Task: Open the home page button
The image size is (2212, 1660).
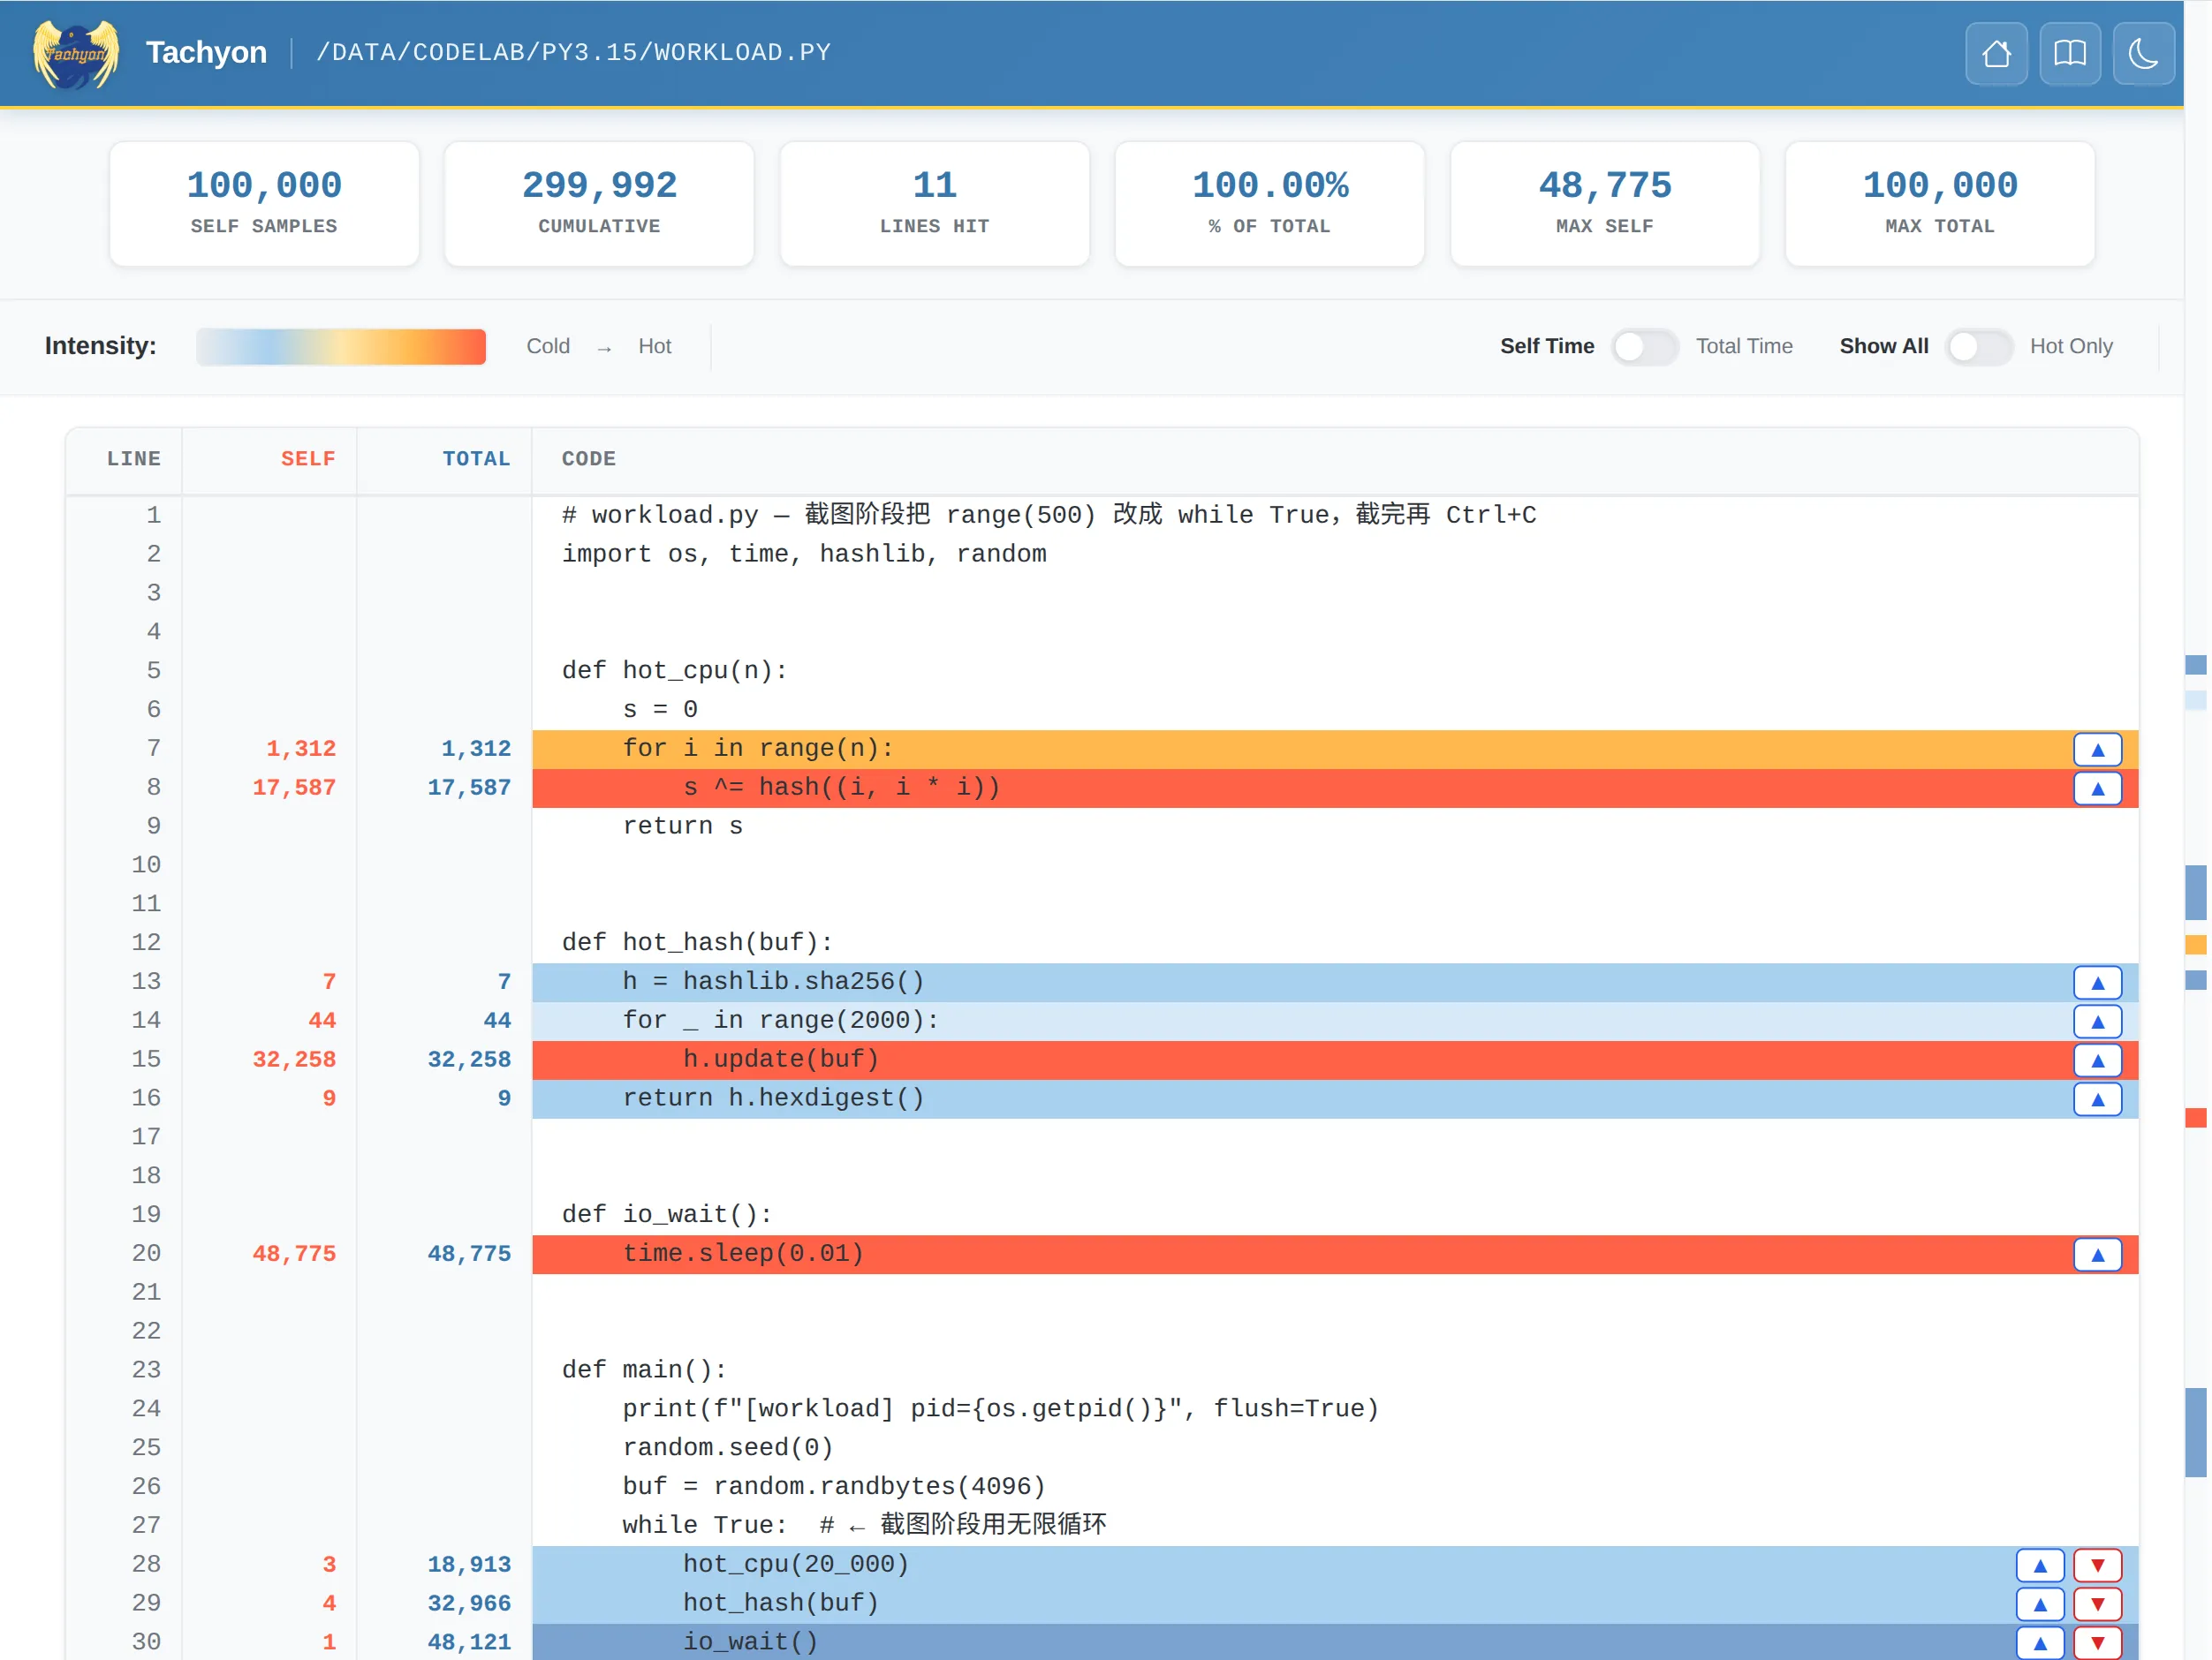Action: click(x=1996, y=53)
